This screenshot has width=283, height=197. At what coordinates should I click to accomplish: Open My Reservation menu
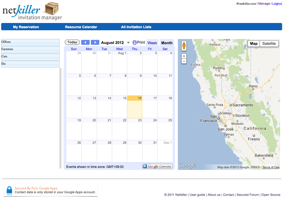(26, 27)
